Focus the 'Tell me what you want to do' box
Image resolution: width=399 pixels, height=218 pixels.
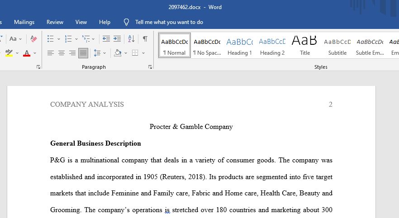[x=169, y=22]
